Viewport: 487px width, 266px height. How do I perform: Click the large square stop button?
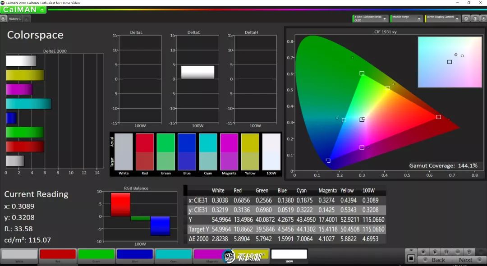pos(411,258)
